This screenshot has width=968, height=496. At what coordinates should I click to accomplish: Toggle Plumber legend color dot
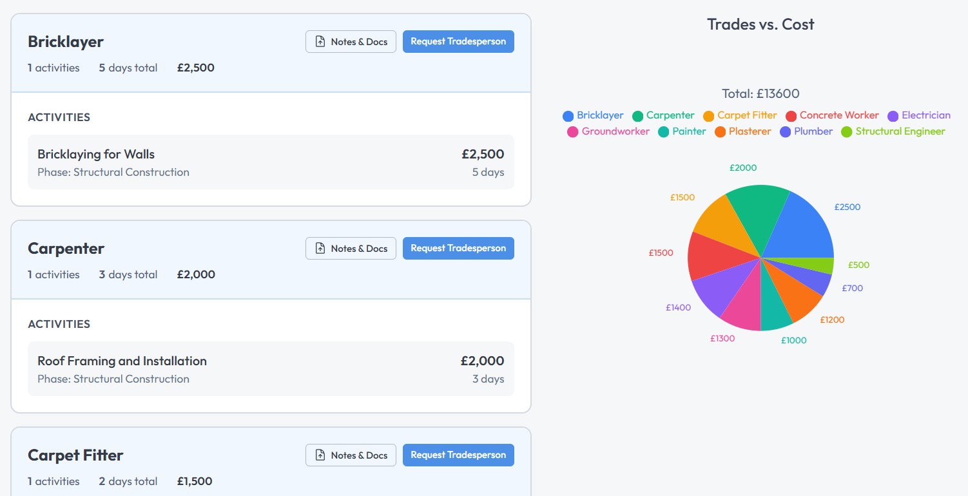coord(785,132)
